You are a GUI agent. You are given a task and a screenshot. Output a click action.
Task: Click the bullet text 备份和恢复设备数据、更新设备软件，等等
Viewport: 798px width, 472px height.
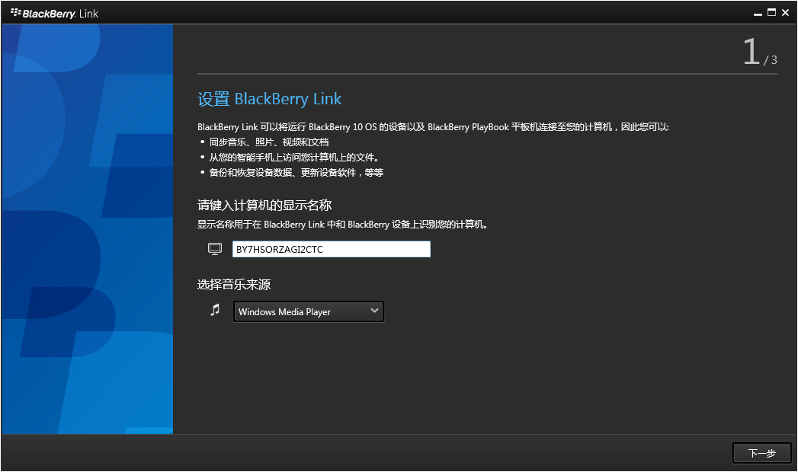(x=296, y=173)
